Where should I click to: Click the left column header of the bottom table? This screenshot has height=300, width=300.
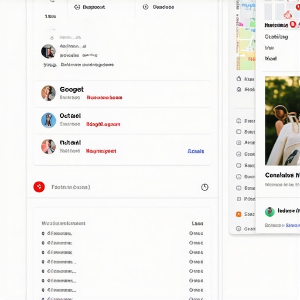pos(63,223)
